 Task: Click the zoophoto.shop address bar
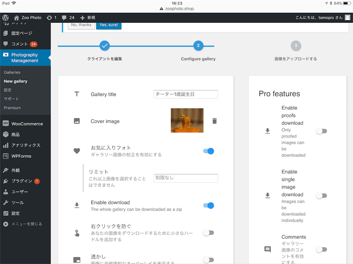[x=177, y=9]
